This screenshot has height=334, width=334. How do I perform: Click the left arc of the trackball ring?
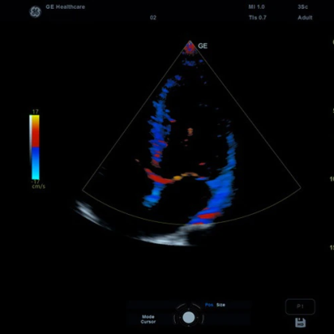tap(175, 317)
